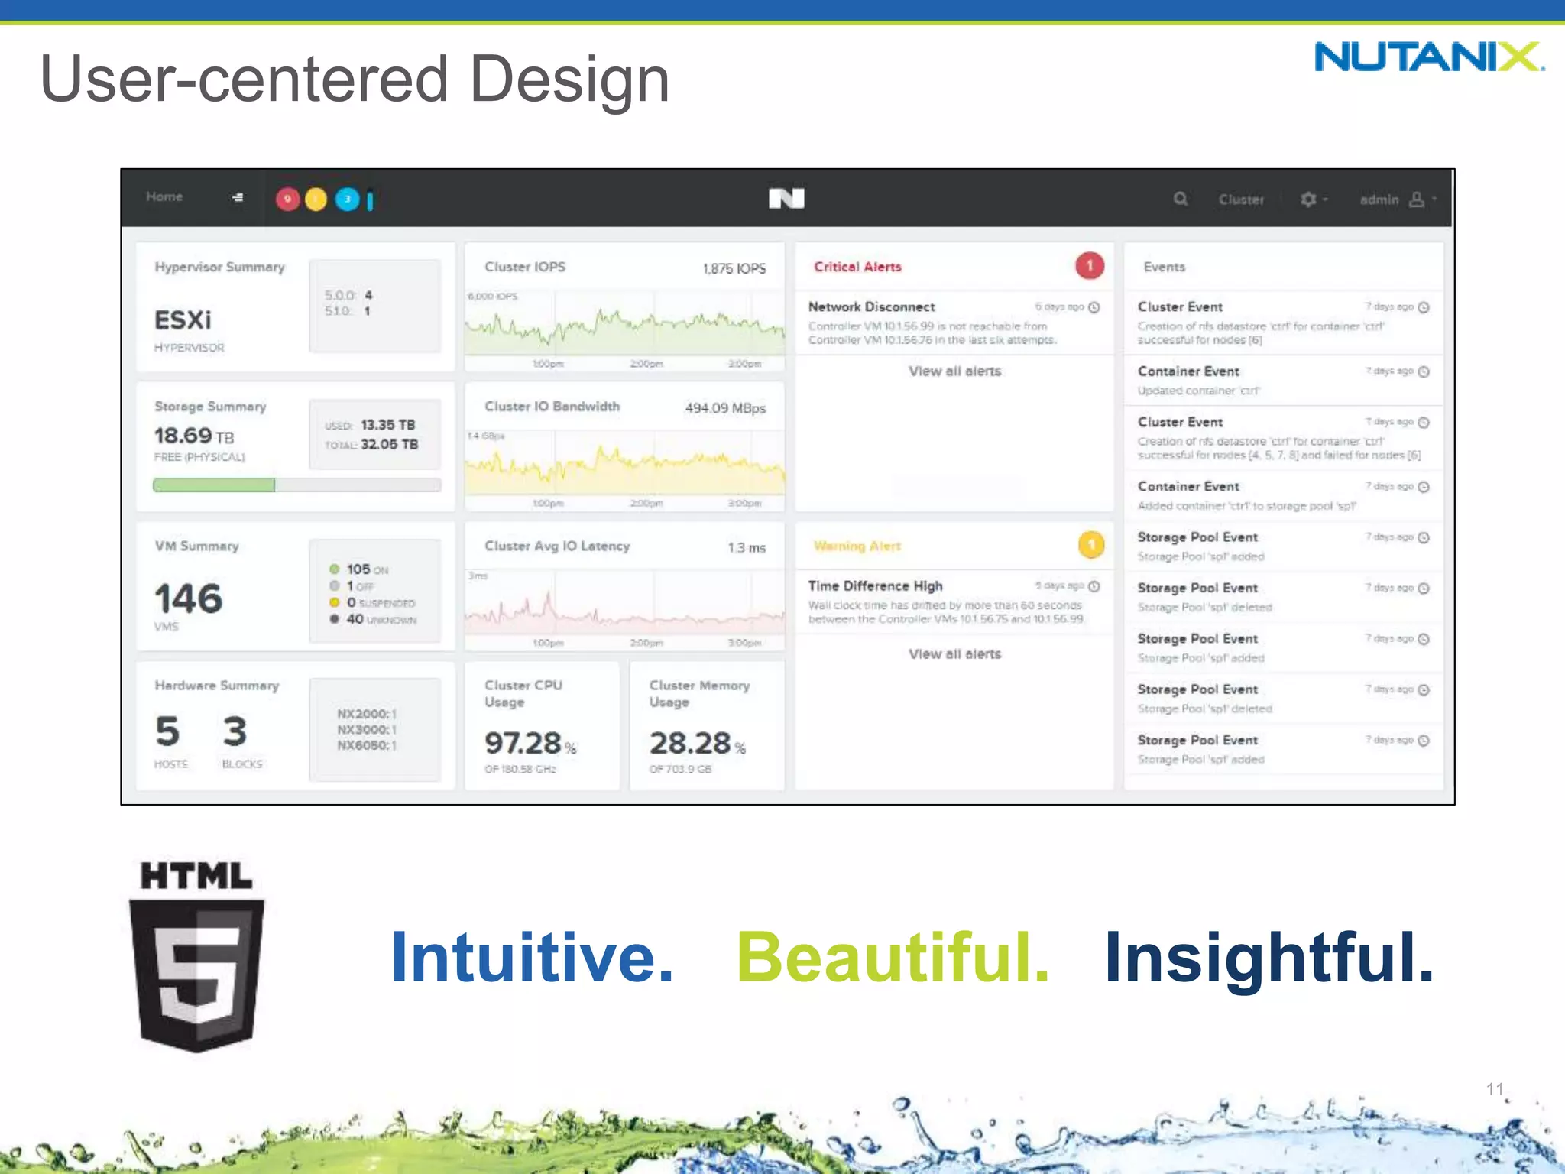This screenshot has height=1174, width=1565.
Task: Click the blue info badge showing 3
Action: point(347,199)
